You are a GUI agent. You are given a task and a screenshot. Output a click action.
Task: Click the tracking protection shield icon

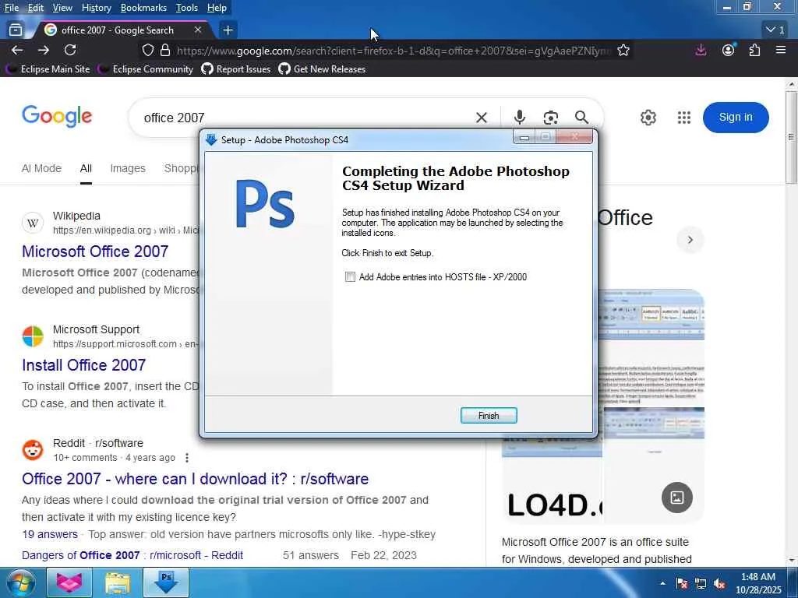[147, 51]
